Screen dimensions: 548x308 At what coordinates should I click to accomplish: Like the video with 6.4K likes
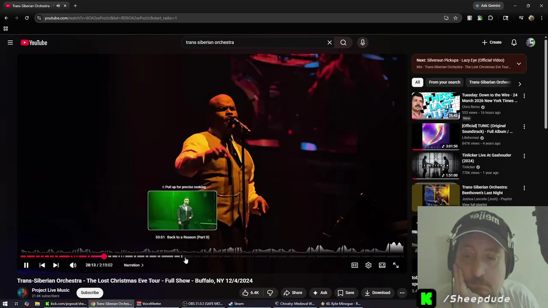point(250,293)
